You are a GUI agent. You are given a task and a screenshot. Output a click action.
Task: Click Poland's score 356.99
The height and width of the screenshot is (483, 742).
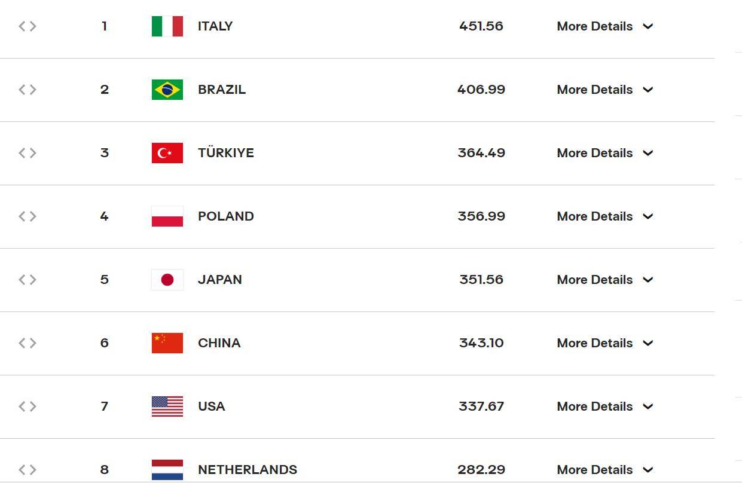tap(481, 216)
